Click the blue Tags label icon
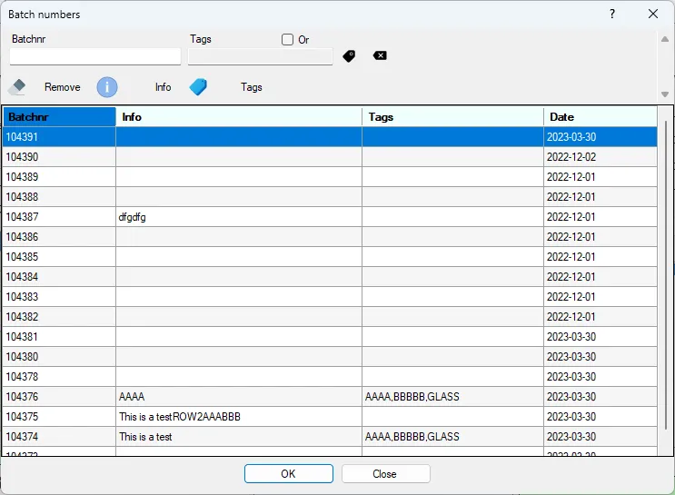Image resolution: width=675 pixels, height=495 pixels. click(x=198, y=87)
